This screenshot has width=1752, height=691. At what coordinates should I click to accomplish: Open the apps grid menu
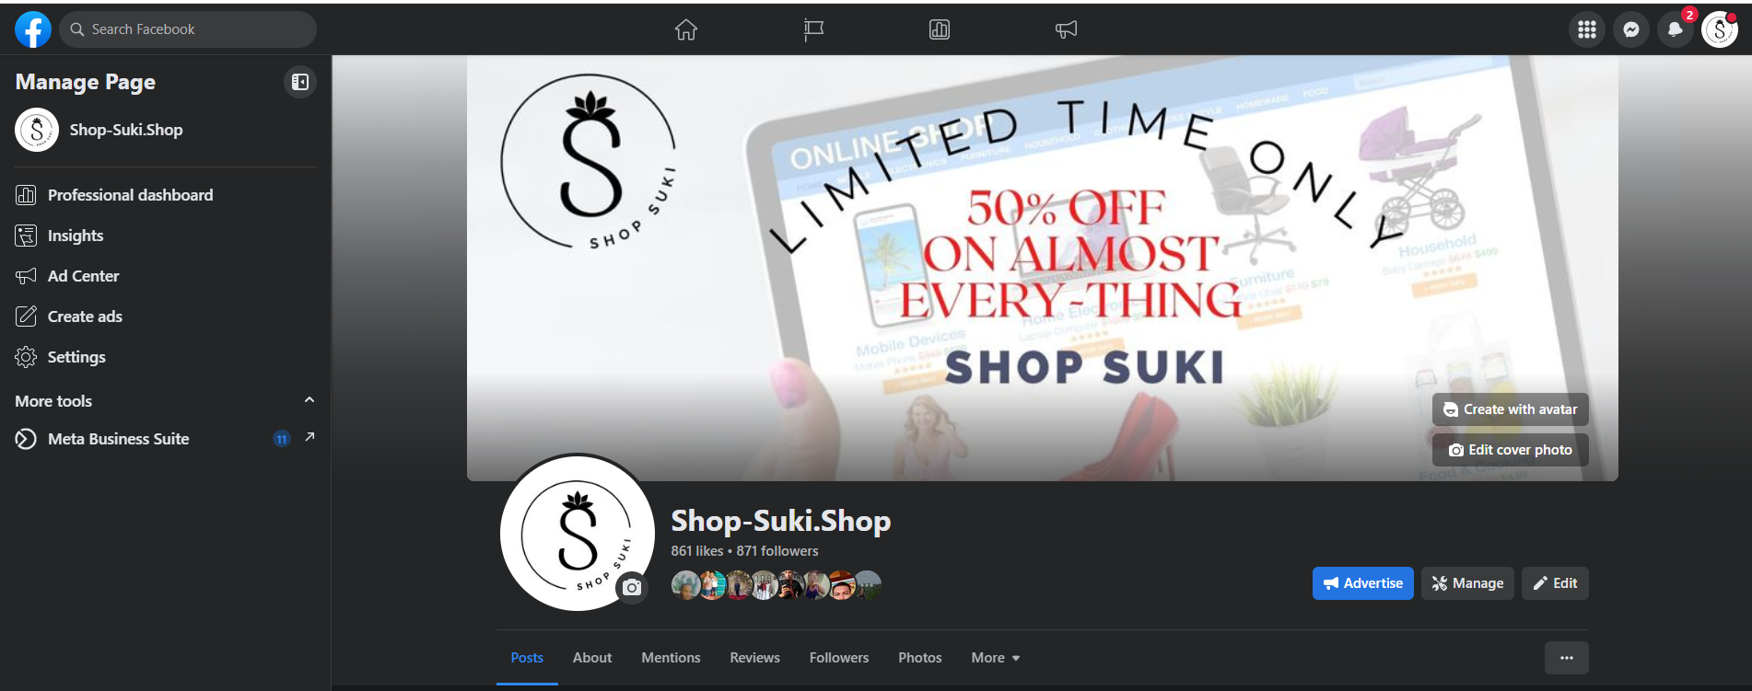coord(1587,29)
